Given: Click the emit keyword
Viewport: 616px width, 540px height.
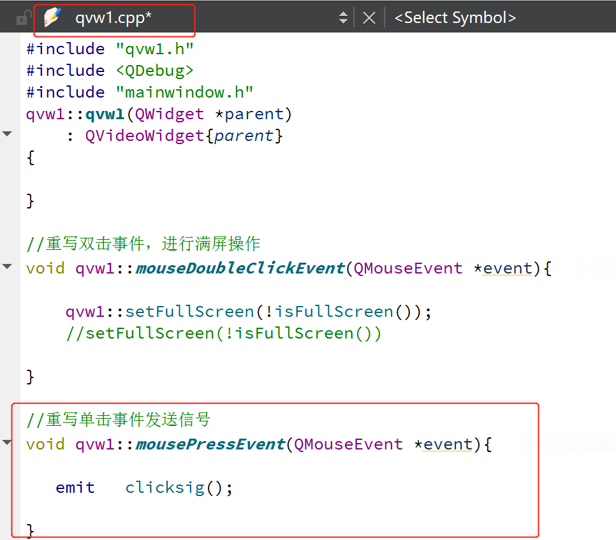Looking at the screenshot, I should click(75, 487).
